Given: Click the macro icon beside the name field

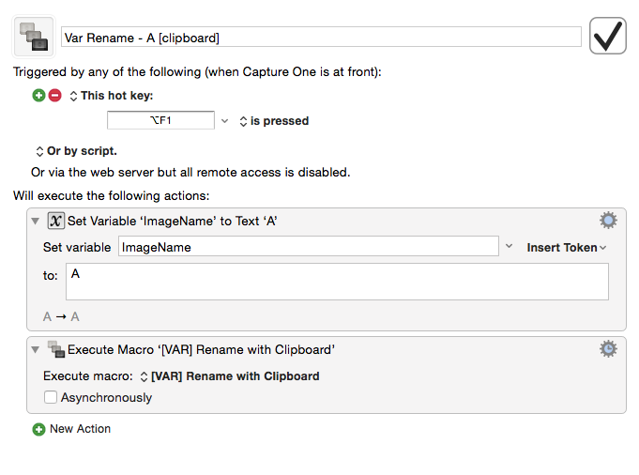Looking at the screenshot, I should pyautogui.click(x=34, y=37).
